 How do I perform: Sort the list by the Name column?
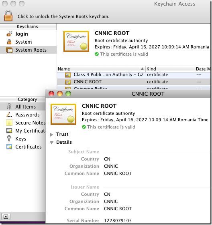click(x=101, y=69)
